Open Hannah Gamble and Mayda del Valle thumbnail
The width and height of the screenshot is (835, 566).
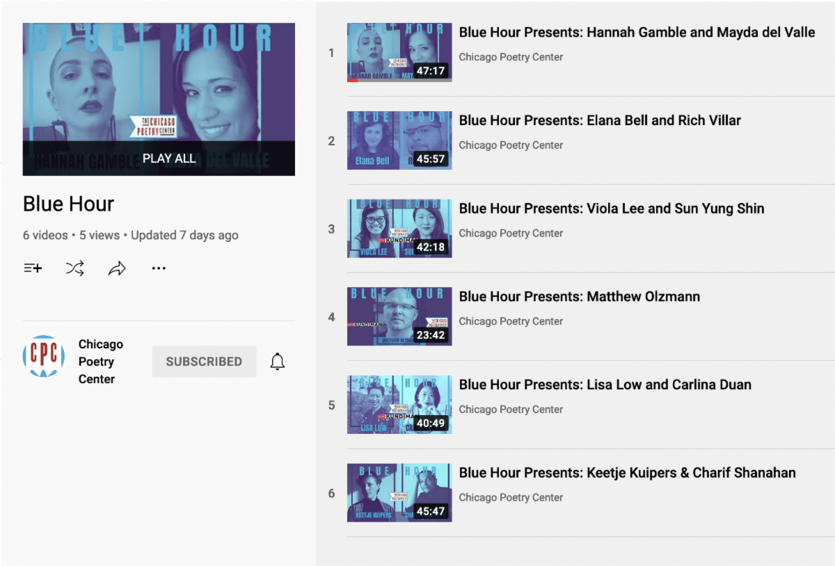pyautogui.click(x=399, y=52)
